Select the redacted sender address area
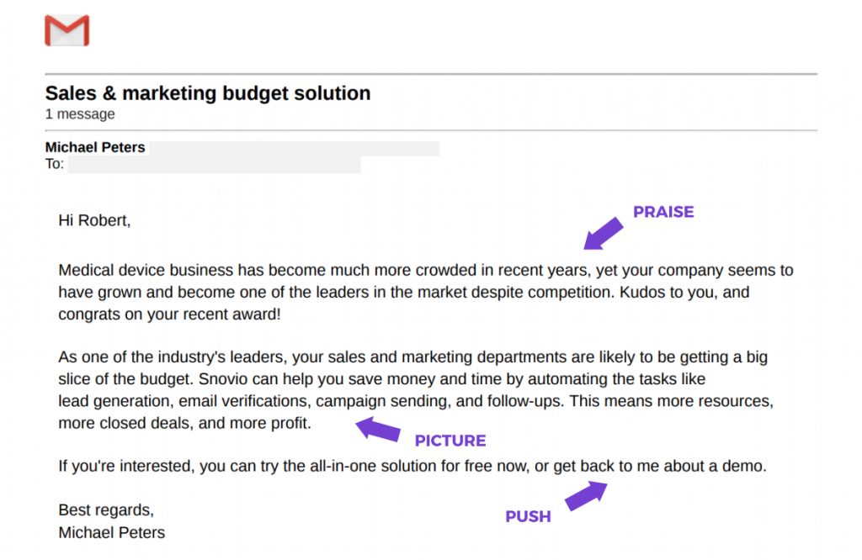Screen dimensions: 862x560 pos(295,147)
